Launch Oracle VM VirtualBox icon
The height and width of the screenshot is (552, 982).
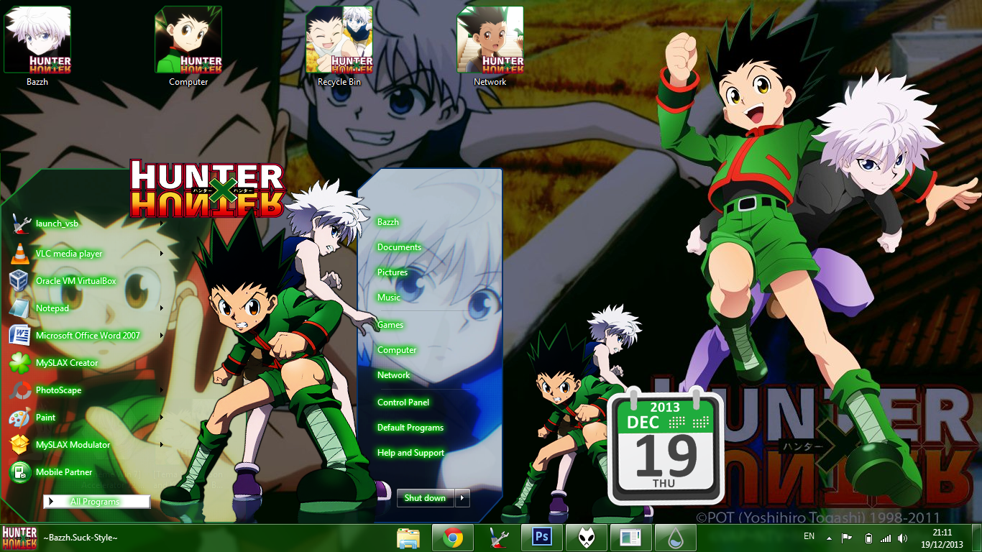pos(19,281)
